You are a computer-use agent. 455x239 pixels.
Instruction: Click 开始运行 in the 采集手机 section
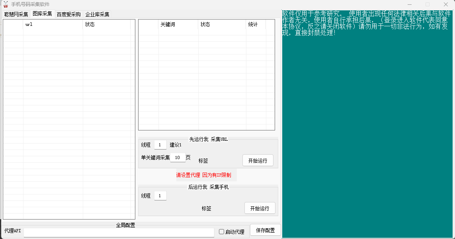260,208
